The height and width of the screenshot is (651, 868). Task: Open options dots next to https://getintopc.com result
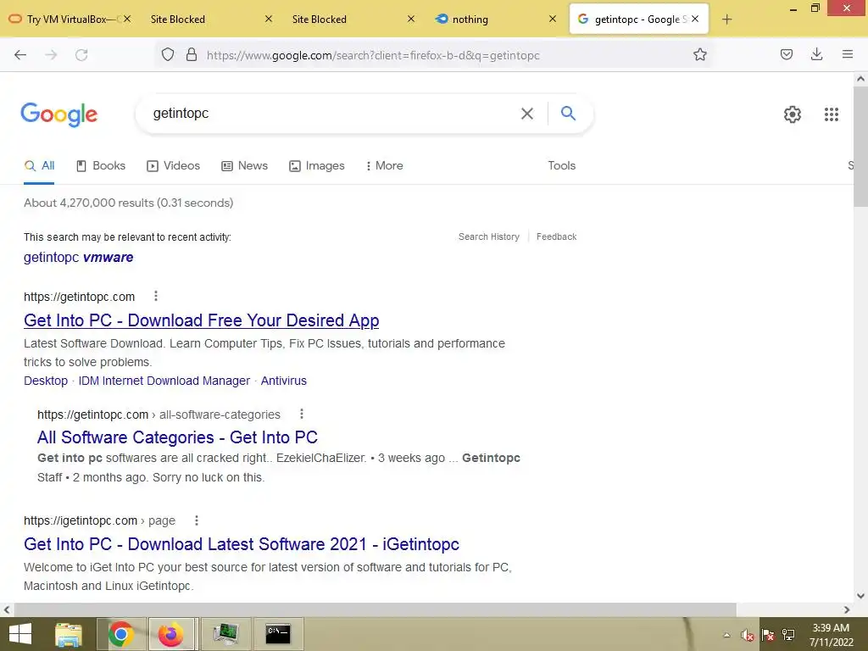click(156, 296)
